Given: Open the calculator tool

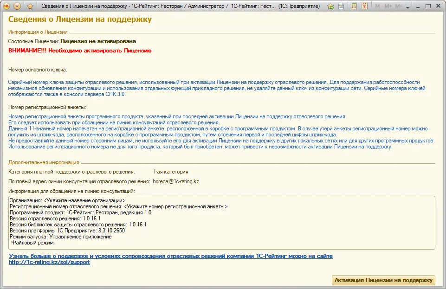Looking at the screenshot, I should 354,6.
